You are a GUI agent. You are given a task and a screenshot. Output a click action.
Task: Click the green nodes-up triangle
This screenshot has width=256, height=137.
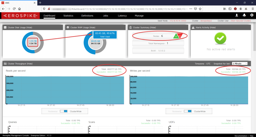click(x=176, y=36)
